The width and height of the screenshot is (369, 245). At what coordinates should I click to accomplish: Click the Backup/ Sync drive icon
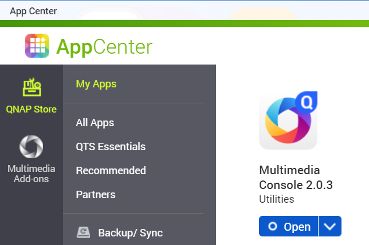click(x=84, y=232)
